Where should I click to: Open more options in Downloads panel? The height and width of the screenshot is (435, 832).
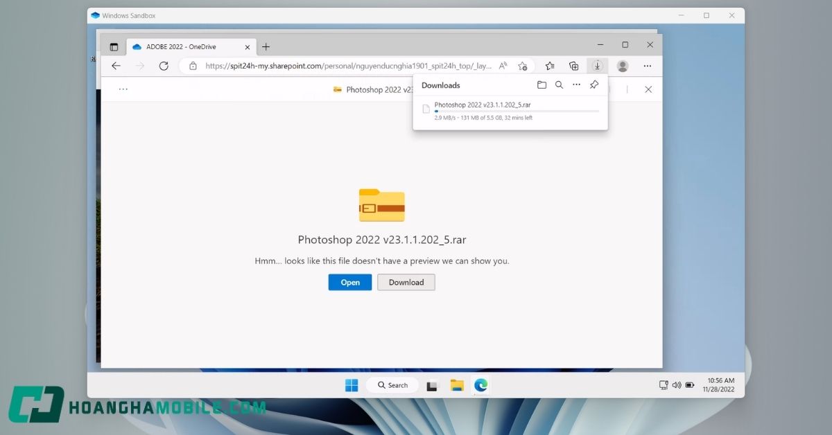pyautogui.click(x=576, y=85)
